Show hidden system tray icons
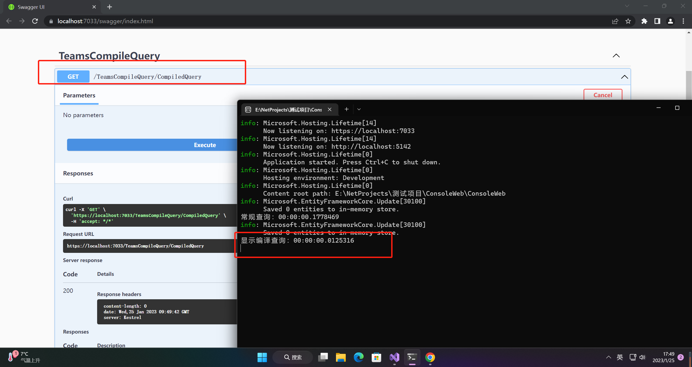Screen dimensions: 692x367 (x=608, y=357)
